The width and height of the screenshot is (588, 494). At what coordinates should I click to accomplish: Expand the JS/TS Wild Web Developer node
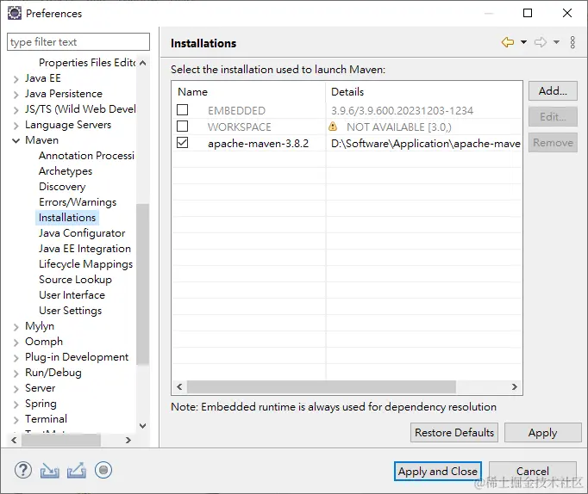point(16,110)
